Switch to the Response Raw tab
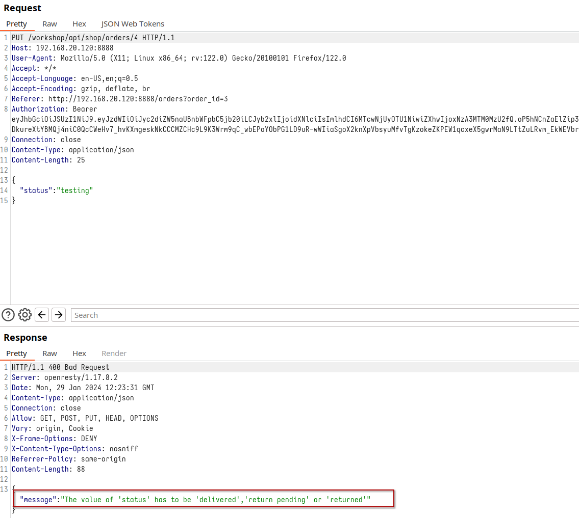 49,353
